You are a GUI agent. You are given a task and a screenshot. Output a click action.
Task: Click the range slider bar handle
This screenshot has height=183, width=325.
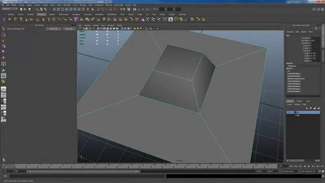tap(83, 172)
